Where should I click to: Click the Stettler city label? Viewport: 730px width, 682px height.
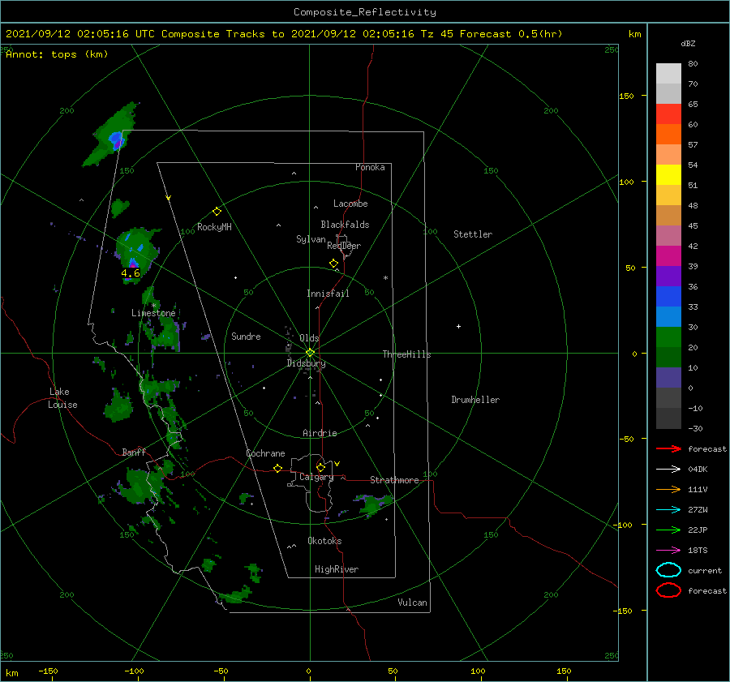tap(473, 234)
